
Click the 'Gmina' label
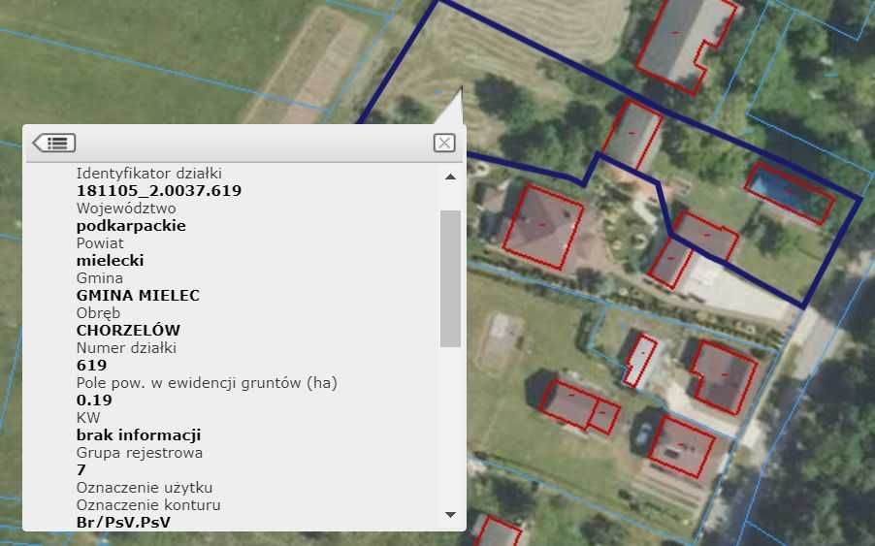99,277
